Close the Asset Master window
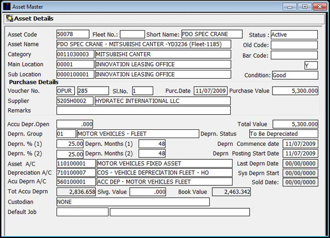330x238 pixels. pyautogui.click(x=319, y=7)
